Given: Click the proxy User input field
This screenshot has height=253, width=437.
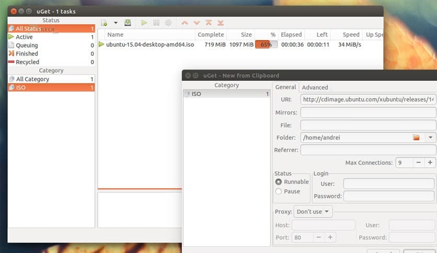Looking at the screenshot, I should click(x=413, y=225).
